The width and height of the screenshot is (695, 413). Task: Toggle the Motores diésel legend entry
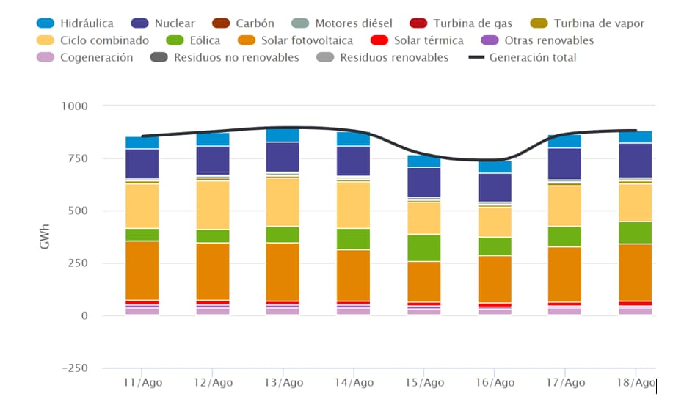tap(342, 23)
